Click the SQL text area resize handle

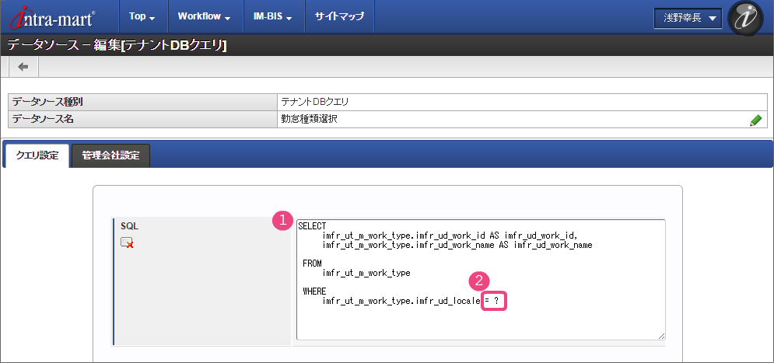coord(661,336)
